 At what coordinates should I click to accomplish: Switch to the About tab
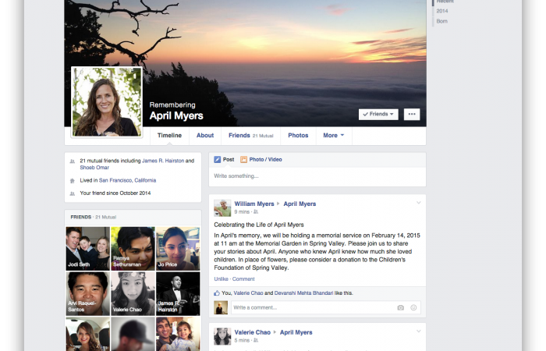pyautogui.click(x=205, y=136)
